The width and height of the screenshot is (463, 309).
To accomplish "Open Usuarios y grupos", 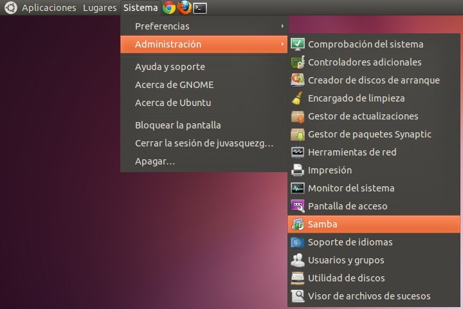I will [x=374, y=260].
